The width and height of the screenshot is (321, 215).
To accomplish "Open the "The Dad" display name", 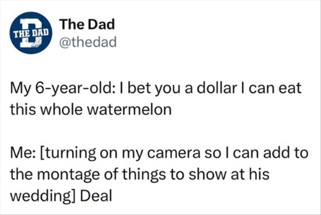I will (87, 24).
